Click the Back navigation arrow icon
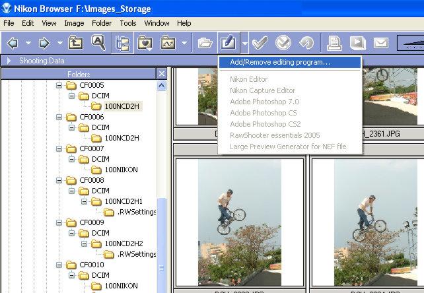 (x=13, y=43)
